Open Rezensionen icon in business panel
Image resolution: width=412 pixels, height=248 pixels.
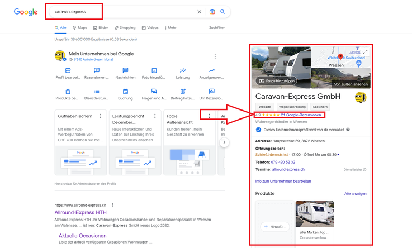[97, 70]
